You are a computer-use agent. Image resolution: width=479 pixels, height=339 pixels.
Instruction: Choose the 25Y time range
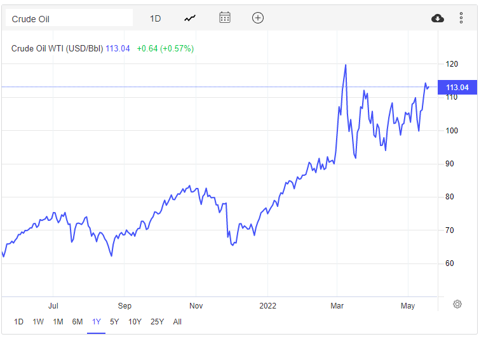pos(156,322)
